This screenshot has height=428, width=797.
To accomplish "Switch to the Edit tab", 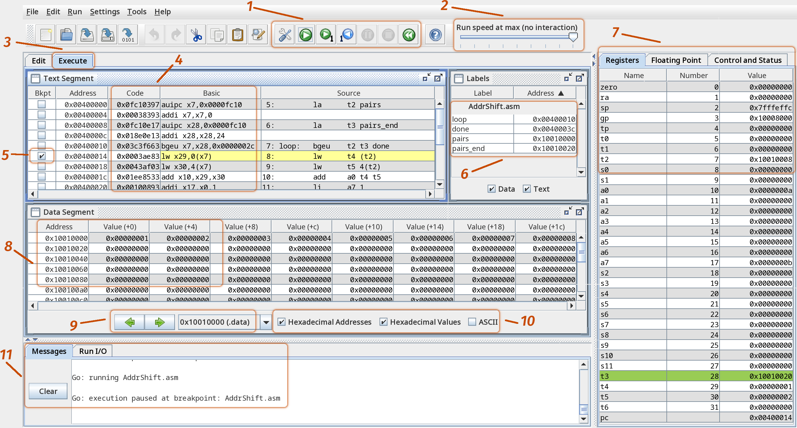I will tap(39, 60).
